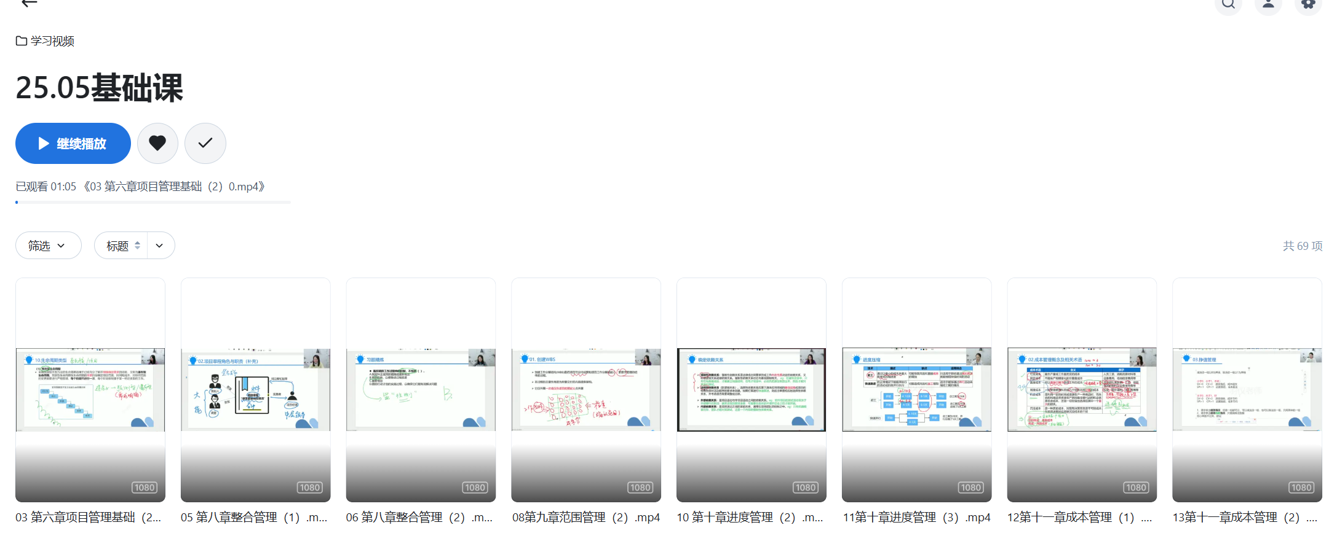Open the user profile icon
Viewport: 1337px width, 552px height.
click(1268, 4)
